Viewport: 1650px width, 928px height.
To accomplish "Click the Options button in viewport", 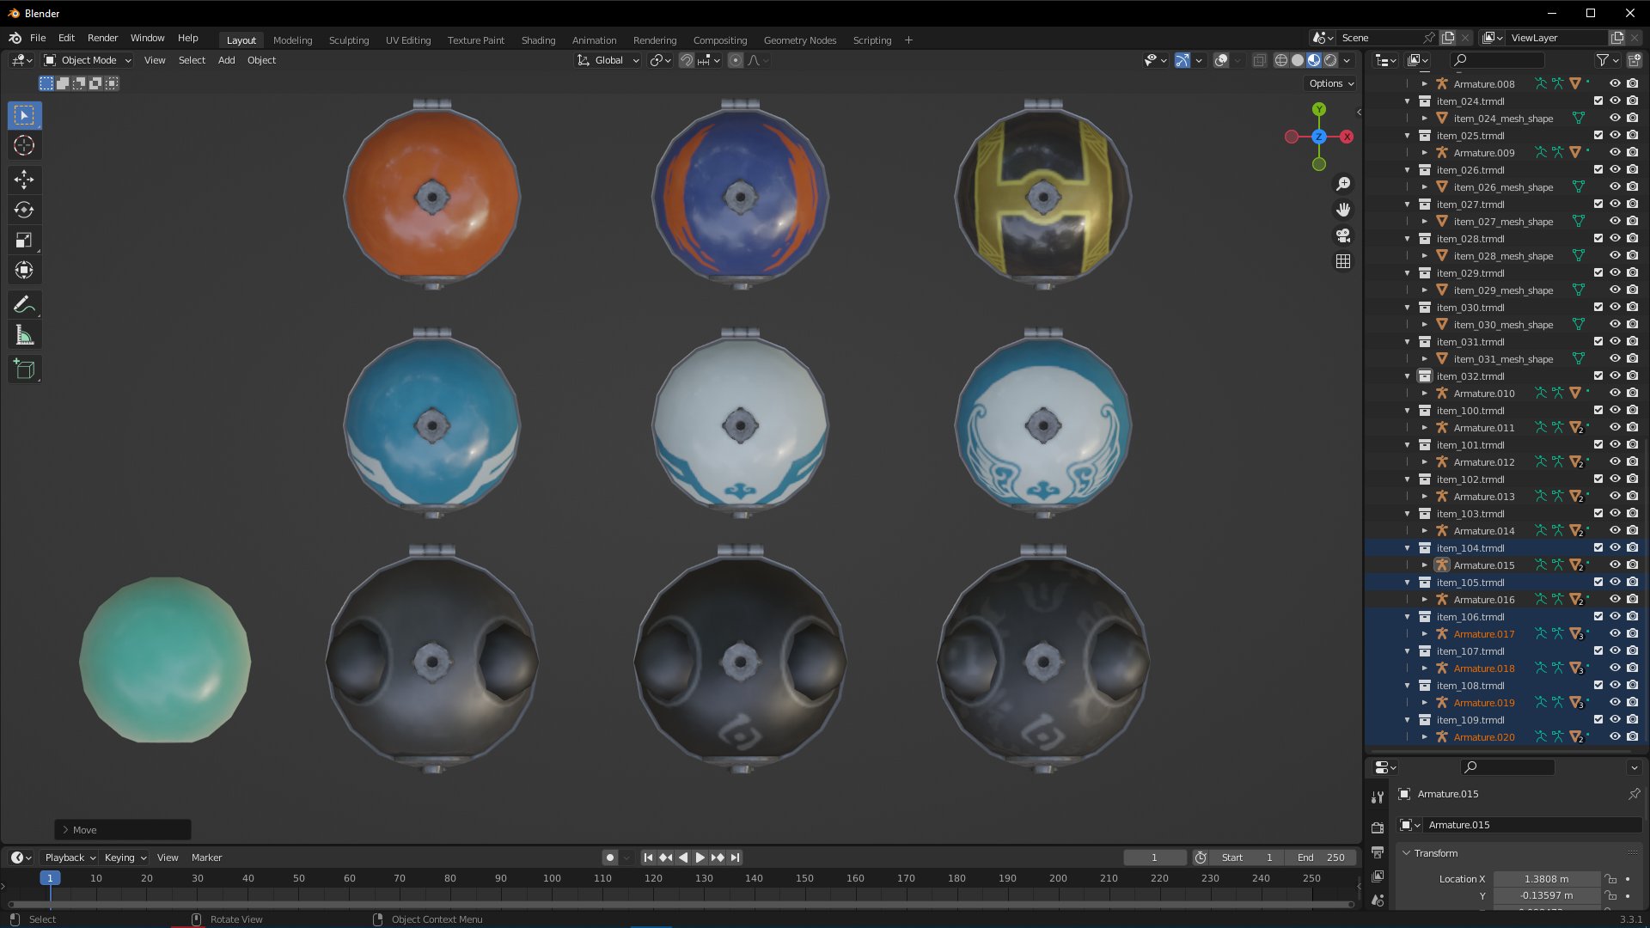I will click(1331, 83).
